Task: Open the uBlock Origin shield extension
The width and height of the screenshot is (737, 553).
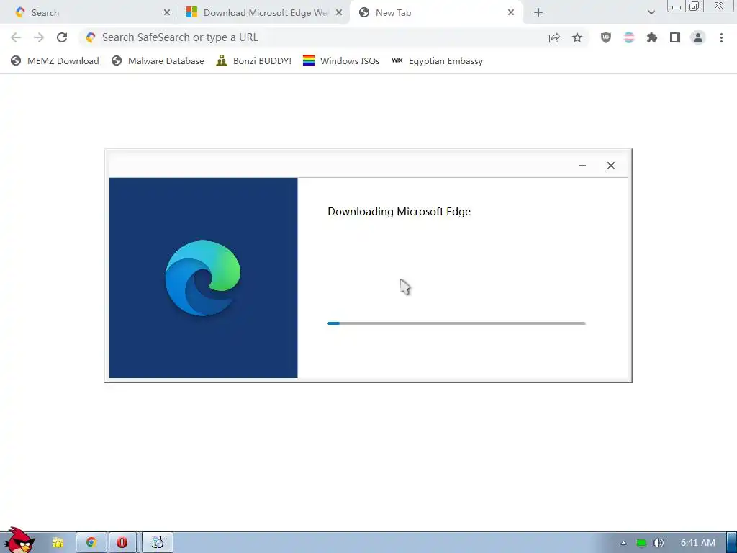Action: point(606,37)
